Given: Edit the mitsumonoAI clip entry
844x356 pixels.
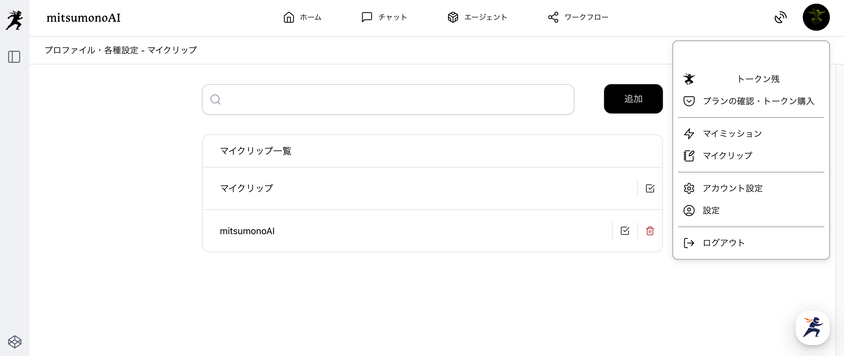Looking at the screenshot, I should tap(625, 231).
